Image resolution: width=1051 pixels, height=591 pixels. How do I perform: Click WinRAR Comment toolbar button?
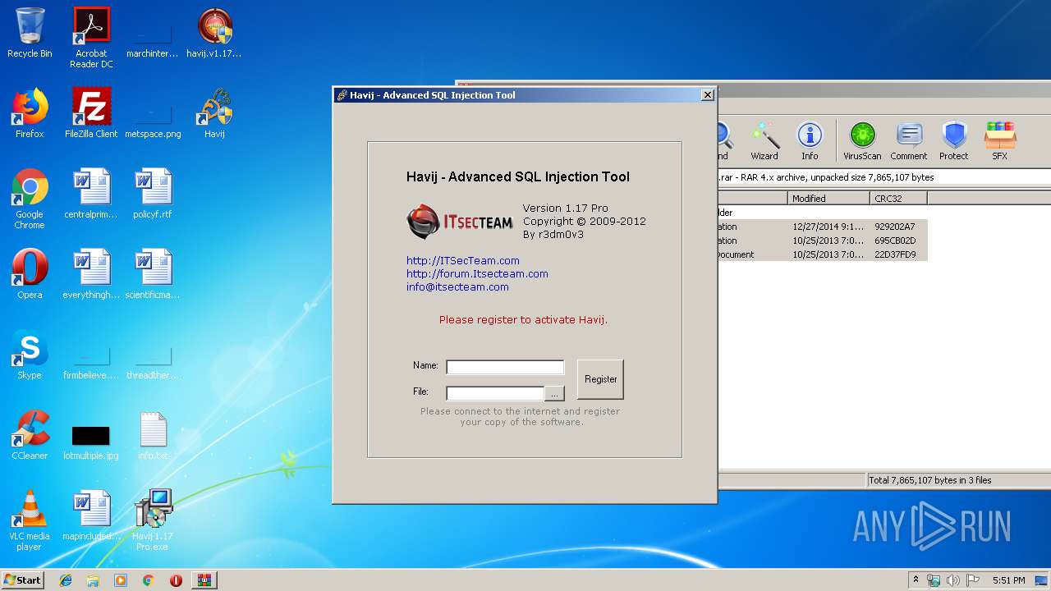click(x=908, y=141)
